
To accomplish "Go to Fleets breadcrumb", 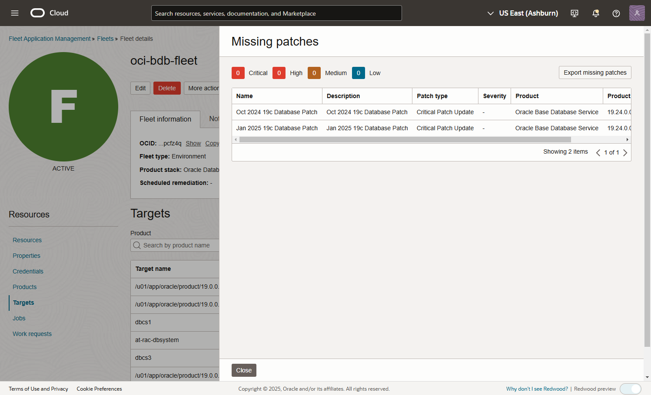I will point(105,39).
